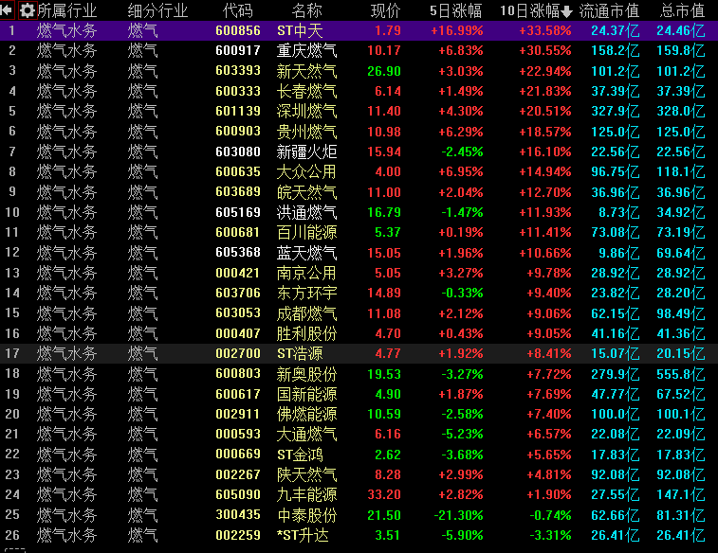Sort table by 5日涨幅 column
The image size is (718, 553).
[454, 10]
